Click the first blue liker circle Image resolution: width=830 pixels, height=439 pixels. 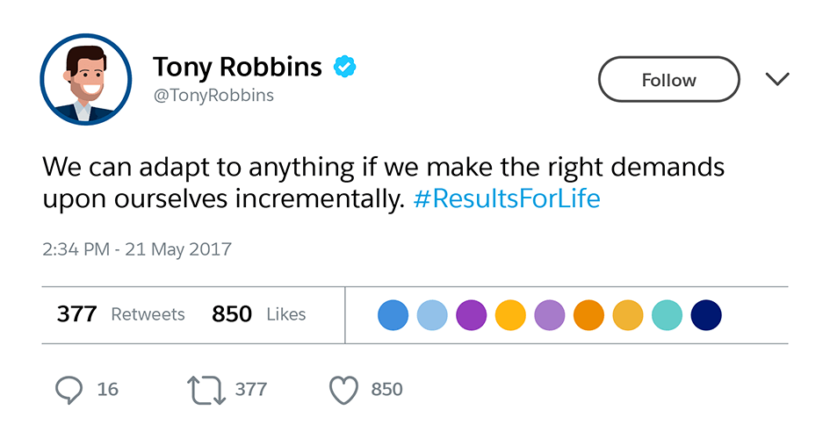pos(393,314)
